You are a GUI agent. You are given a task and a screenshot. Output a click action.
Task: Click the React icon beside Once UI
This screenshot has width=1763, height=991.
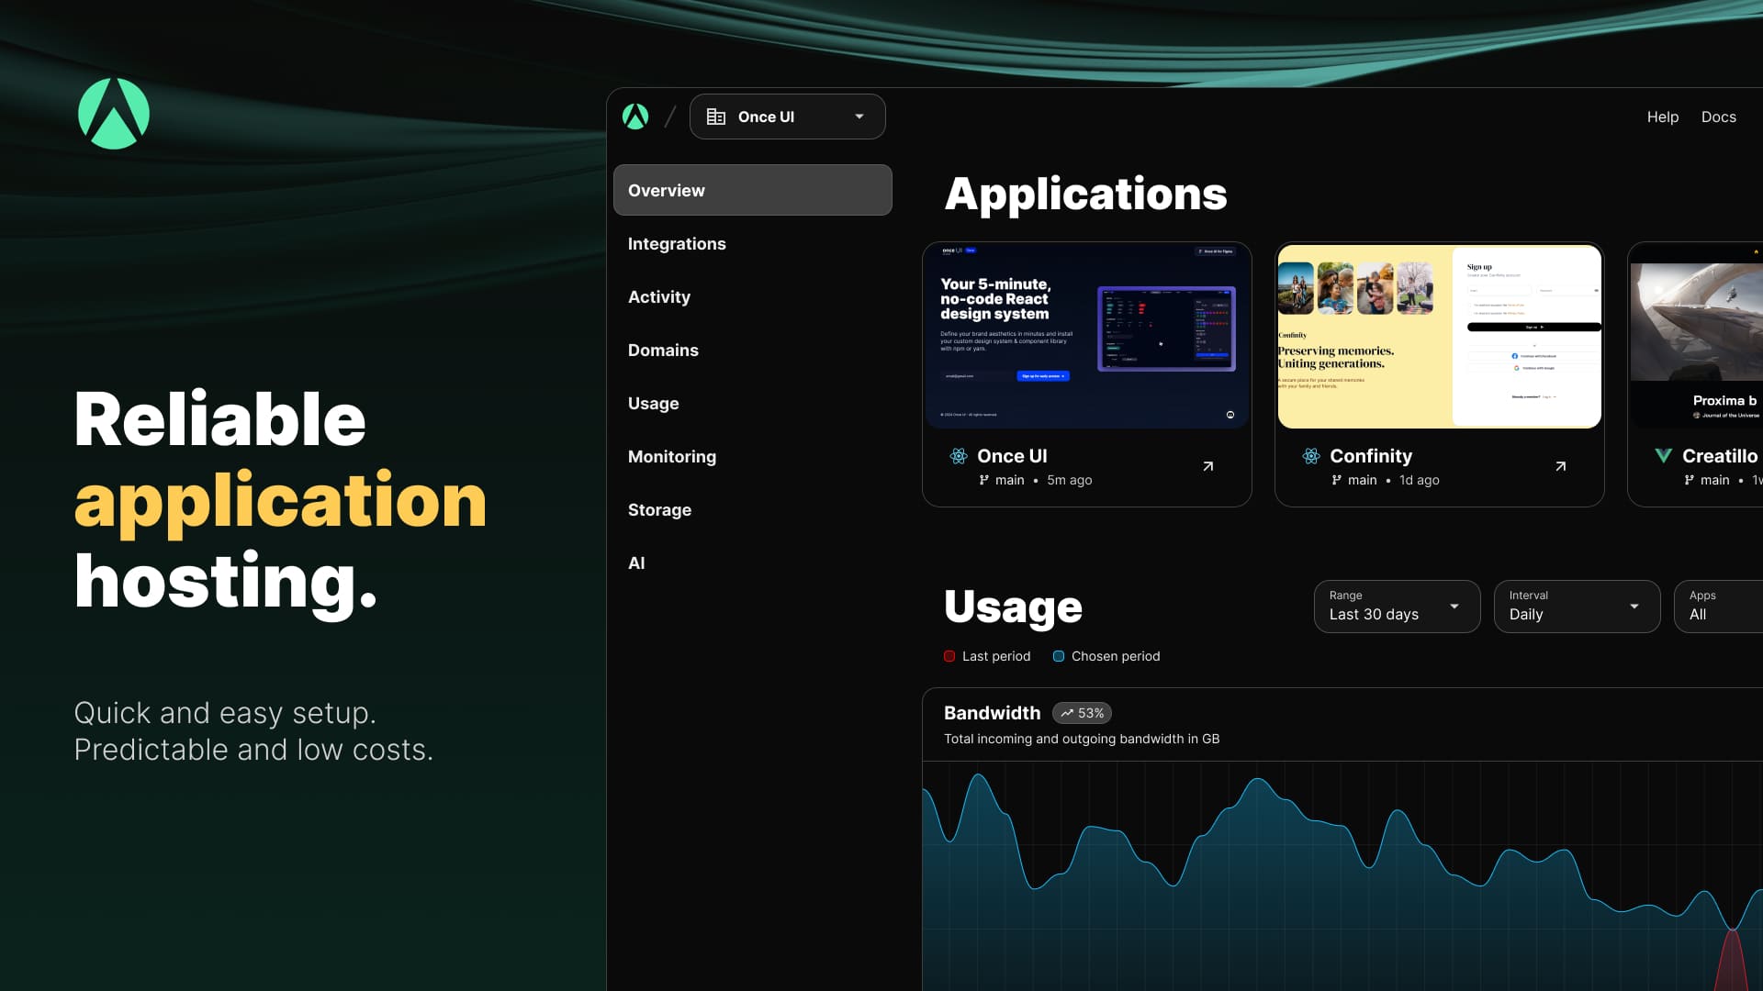pyautogui.click(x=959, y=456)
